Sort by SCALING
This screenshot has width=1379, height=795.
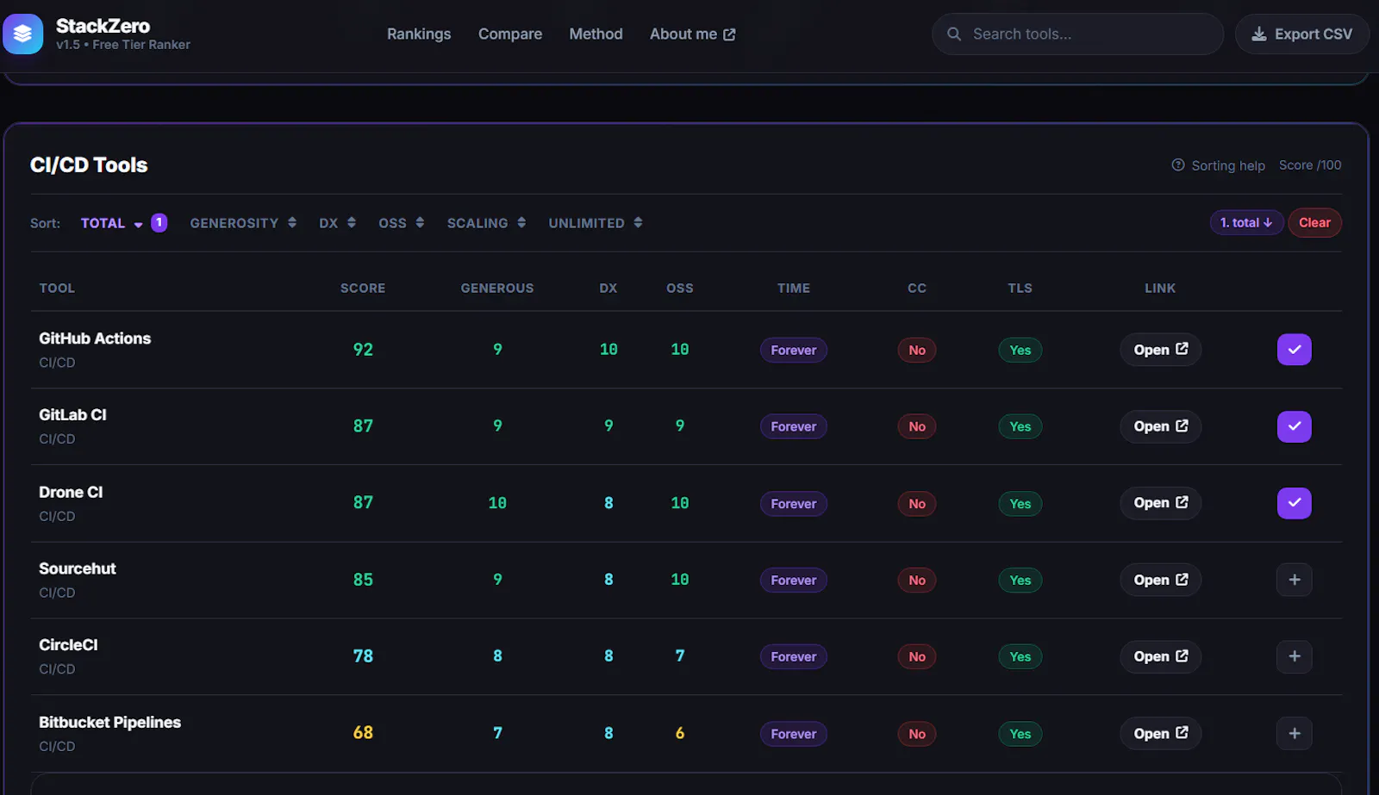click(486, 223)
